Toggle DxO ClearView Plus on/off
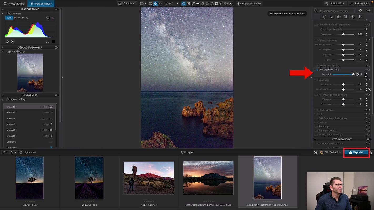Screen dimensions: 374x210 click(316, 70)
